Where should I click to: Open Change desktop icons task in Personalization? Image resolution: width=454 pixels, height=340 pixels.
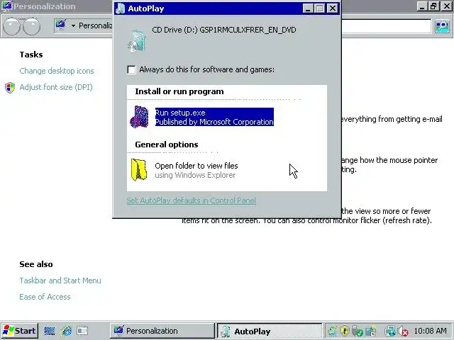(57, 71)
